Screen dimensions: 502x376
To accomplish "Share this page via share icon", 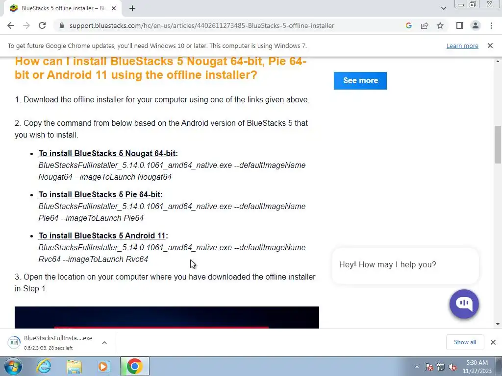I will click(x=425, y=25).
